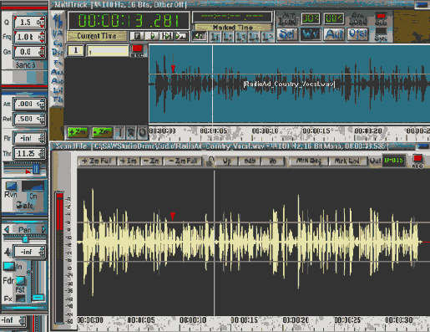The width and height of the screenshot is (430, 332).
Task: Click the Pan right arrow
Action: [43, 229]
